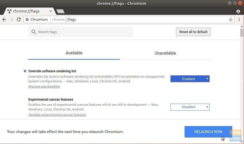Click the scrollbar down arrow
Image resolution: width=244 pixels, height=144 pixels.
coord(242,141)
